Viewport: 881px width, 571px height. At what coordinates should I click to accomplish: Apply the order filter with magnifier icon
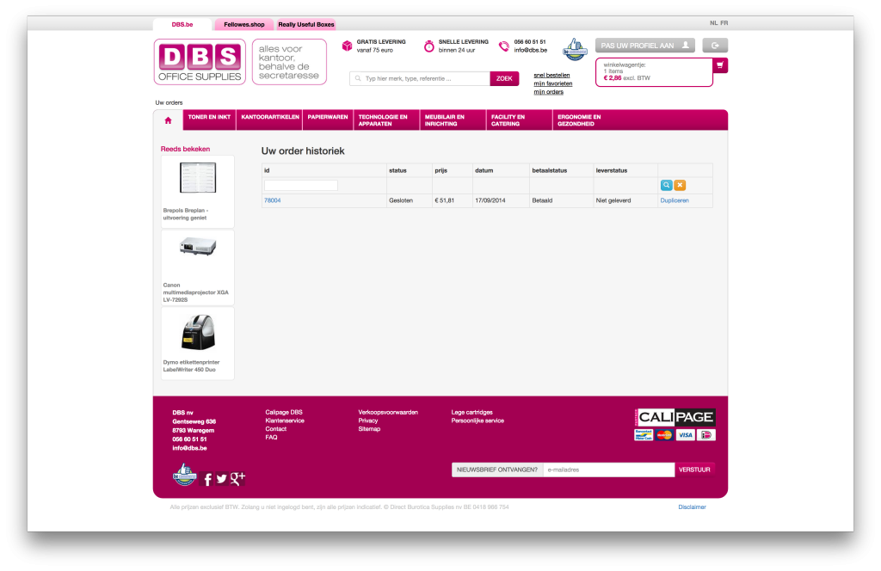(666, 185)
